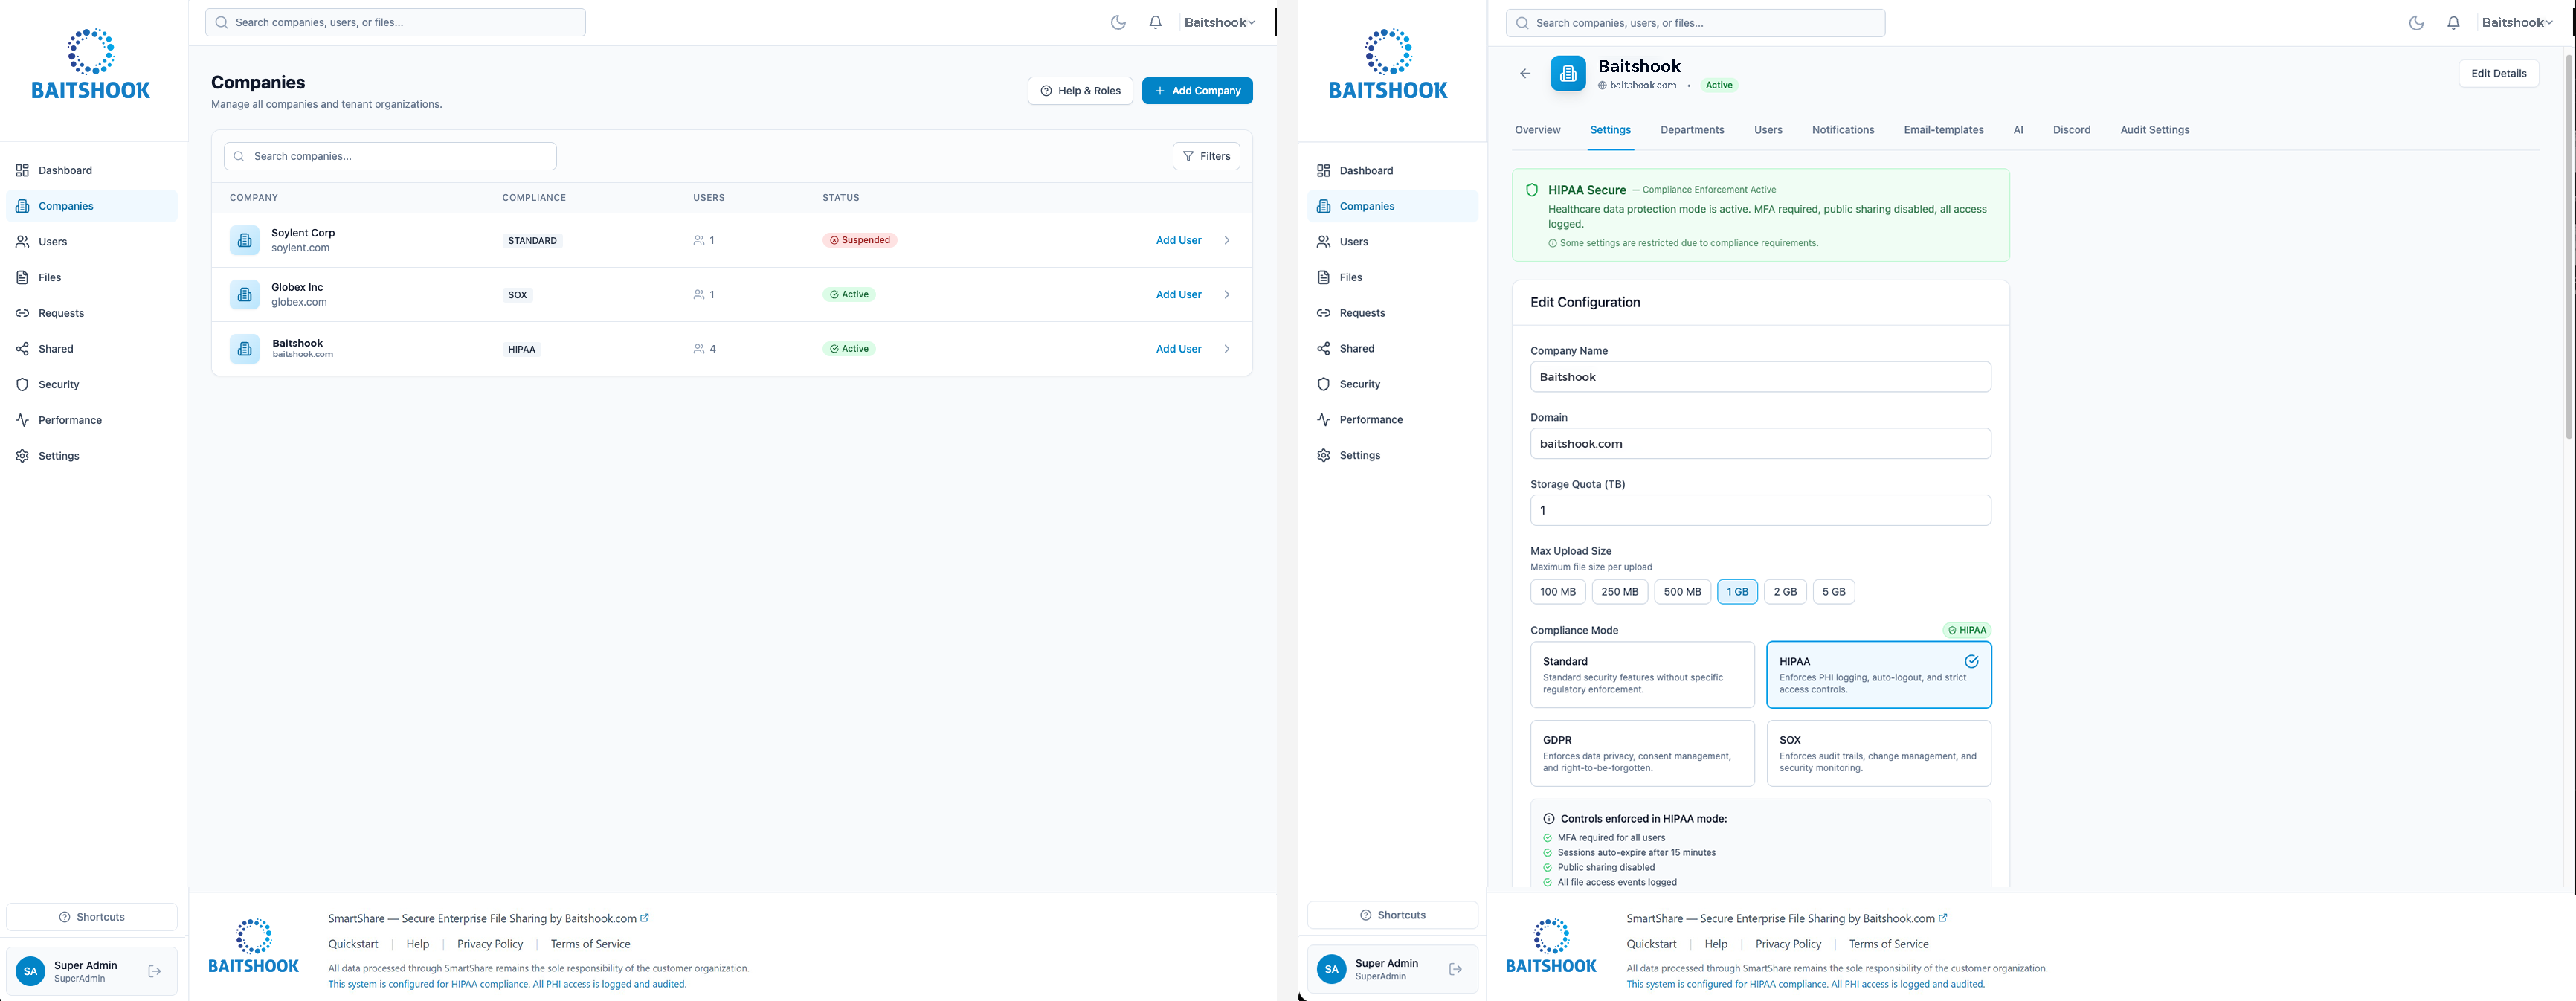Image resolution: width=2576 pixels, height=1001 pixels.
Task: Open Performance from left sidebar
Action: click(x=69, y=420)
